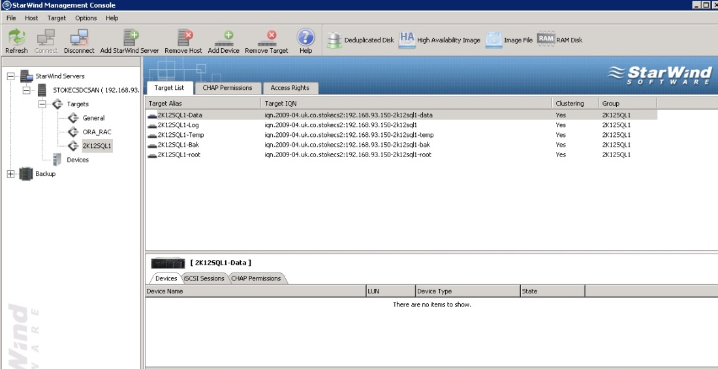The width and height of the screenshot is (718, 369).
Task: Click the 2K12SQL1-Bak row disk icon
Action: tap(152, 145)
